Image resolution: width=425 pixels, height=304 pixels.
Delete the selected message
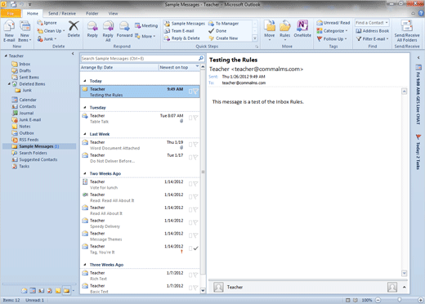tap(74, 29)
